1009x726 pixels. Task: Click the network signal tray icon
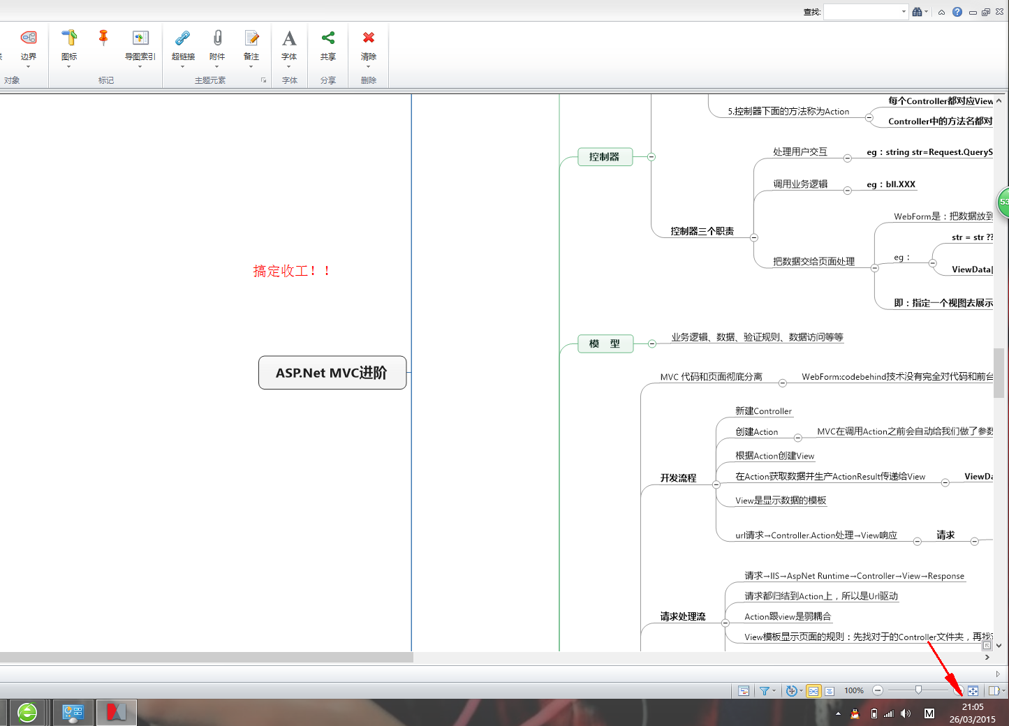pyautogui.click(x=889, y=713)
